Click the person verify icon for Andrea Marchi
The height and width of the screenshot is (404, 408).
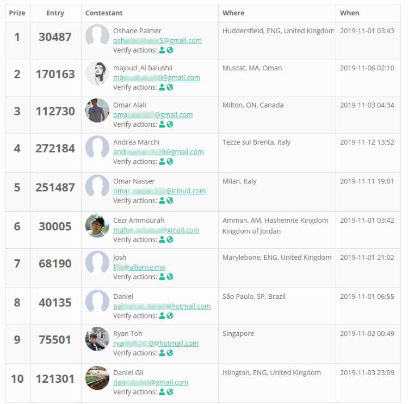pos(162,161)
